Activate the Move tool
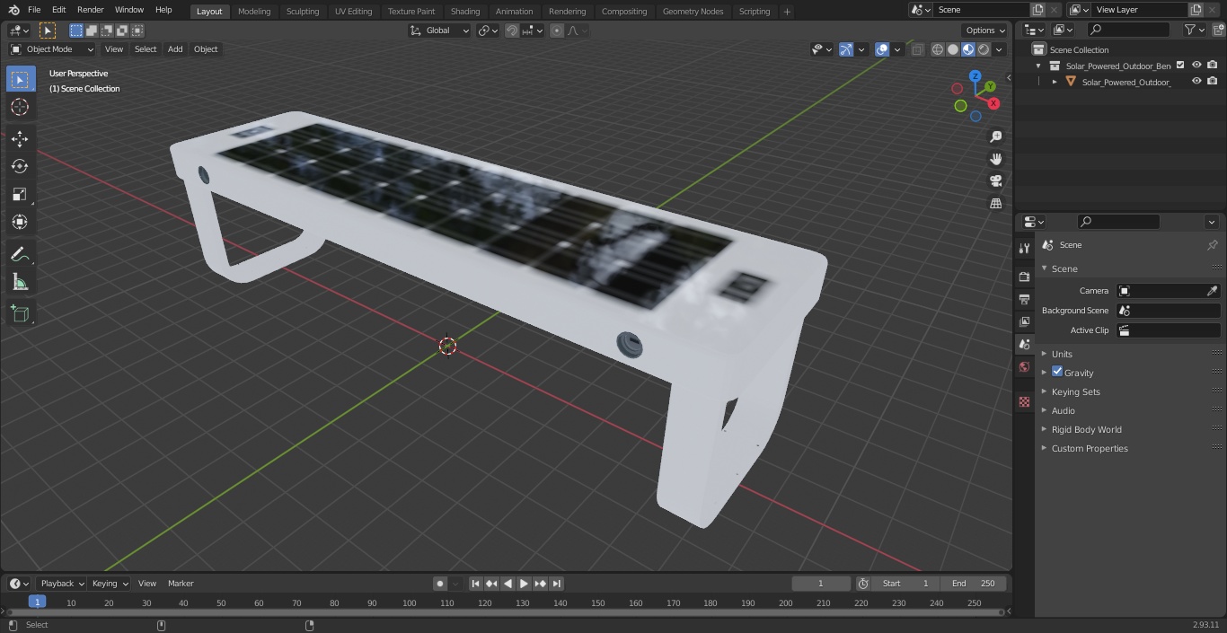Screen dimensions: 1227x633 click(20, 138)
